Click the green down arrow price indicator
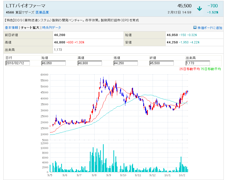The width and height of the screenshot is (225, 180). tap(199, 9)
